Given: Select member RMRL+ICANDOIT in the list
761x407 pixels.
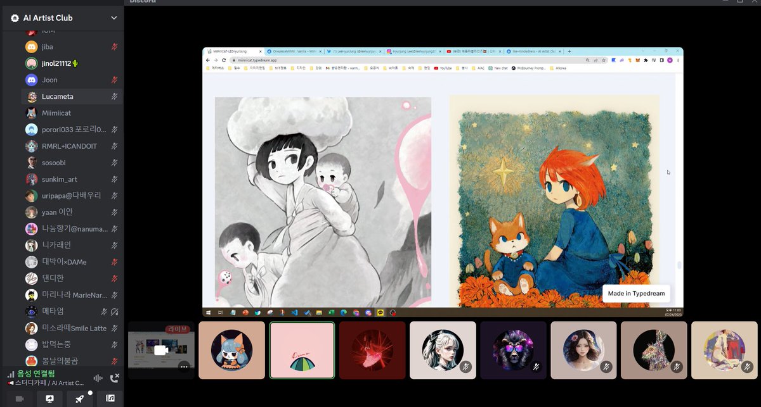Looking at the screenshot, I should [73, 146].
